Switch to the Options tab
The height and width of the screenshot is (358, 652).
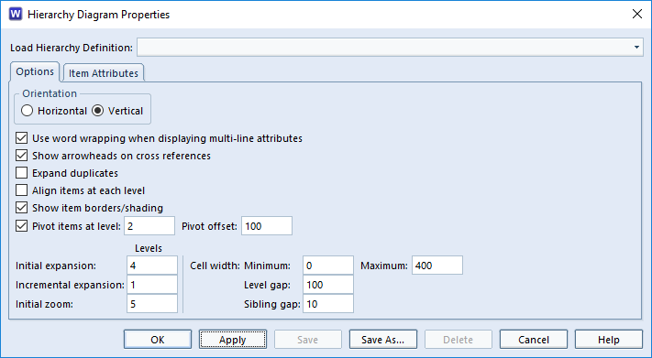click(35, 71)
